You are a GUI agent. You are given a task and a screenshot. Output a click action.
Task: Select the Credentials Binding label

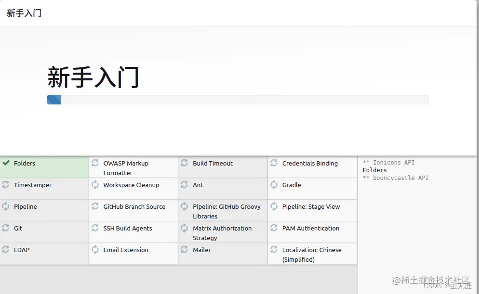coord(310,164)
